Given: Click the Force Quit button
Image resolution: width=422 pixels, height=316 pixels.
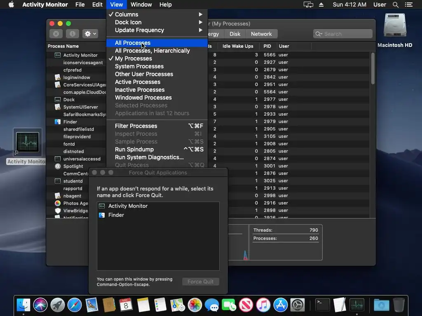Looking at the screenshot, I should pyautogui.click(x=201, y=281).
